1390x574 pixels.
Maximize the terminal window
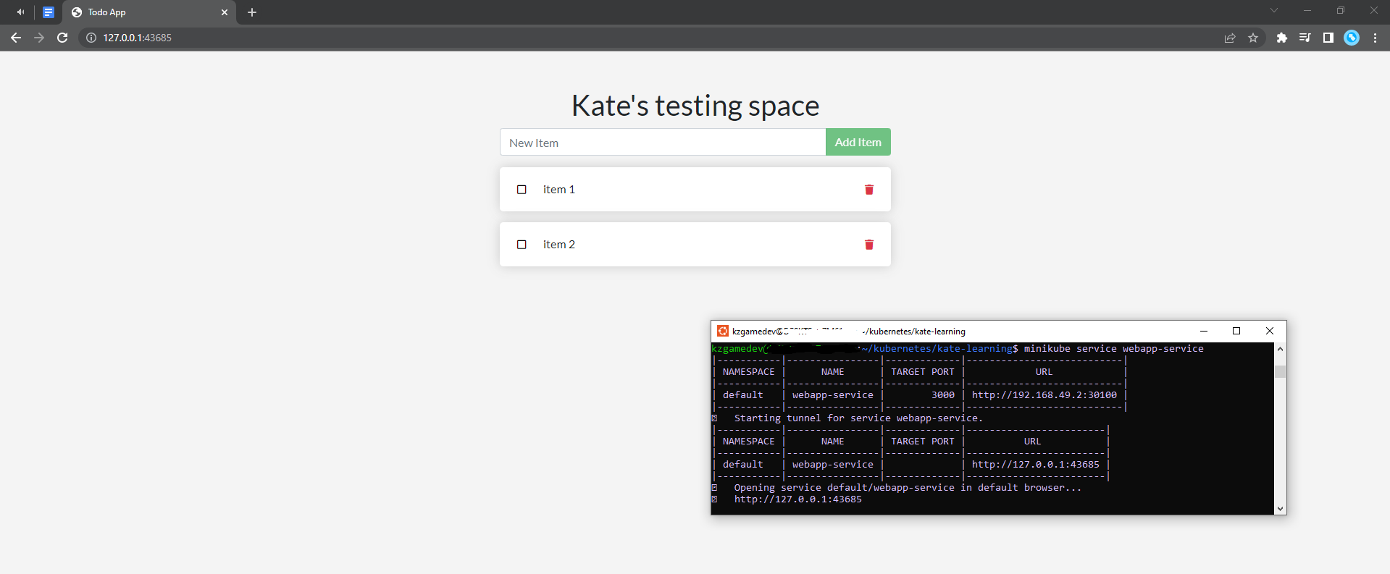pyautogui.click(x=1236, y=331)
